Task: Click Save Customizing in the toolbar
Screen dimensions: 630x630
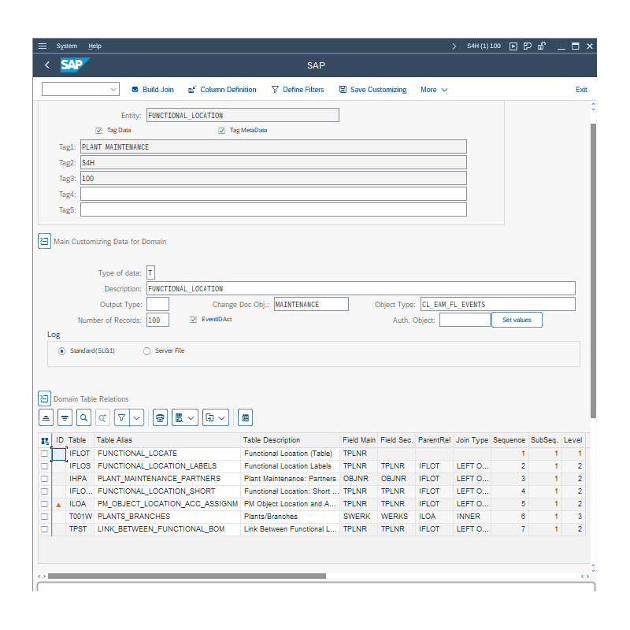Action: (372, 90)
